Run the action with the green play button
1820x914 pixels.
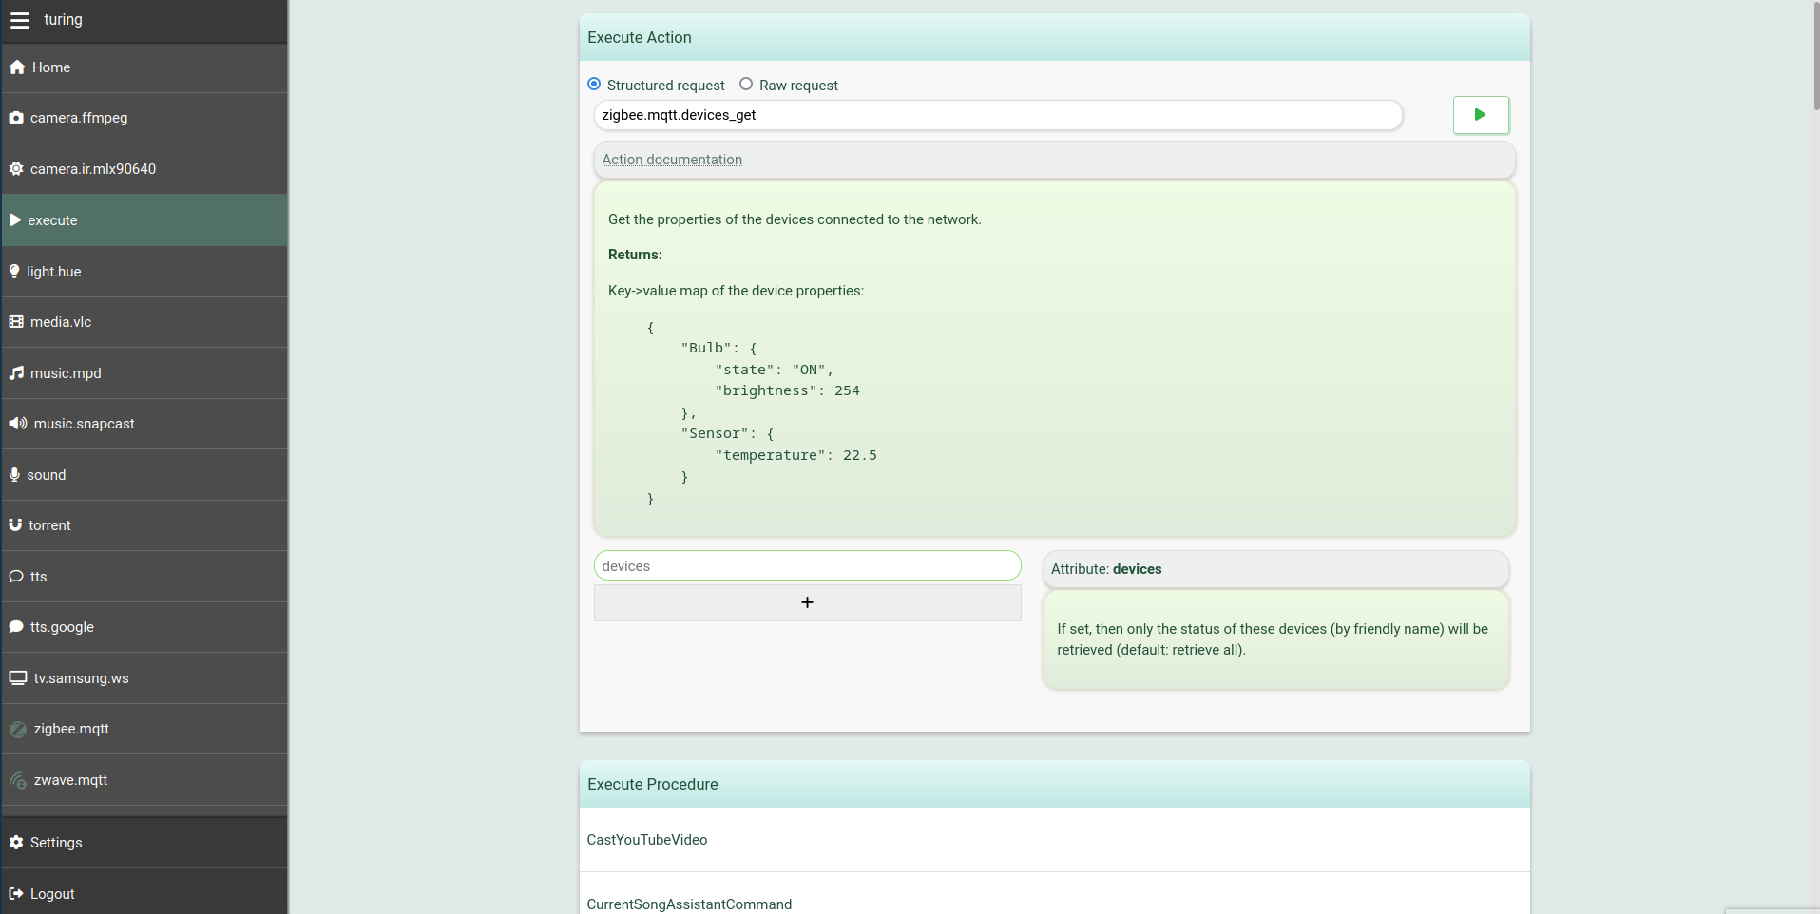(1481, 115)
